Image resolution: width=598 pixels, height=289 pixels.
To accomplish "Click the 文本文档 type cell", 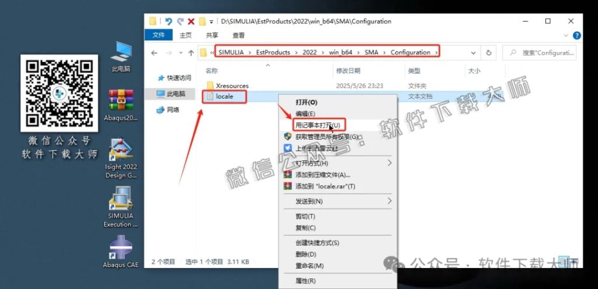I will click(x=420, y=97).
